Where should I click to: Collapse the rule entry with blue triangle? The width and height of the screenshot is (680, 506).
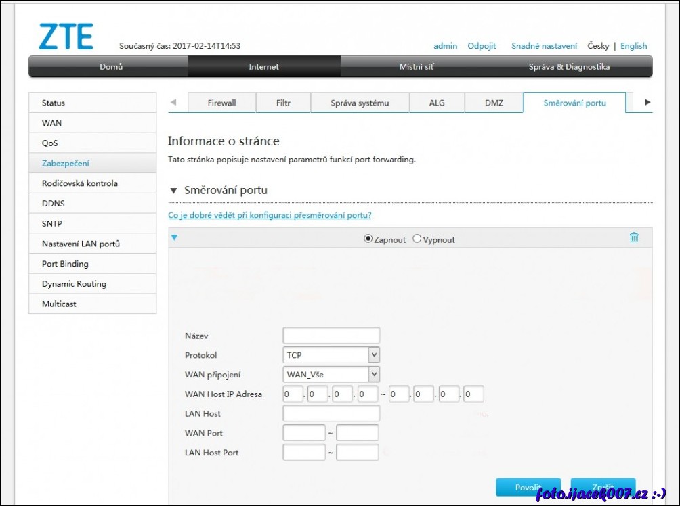(174, 237)
